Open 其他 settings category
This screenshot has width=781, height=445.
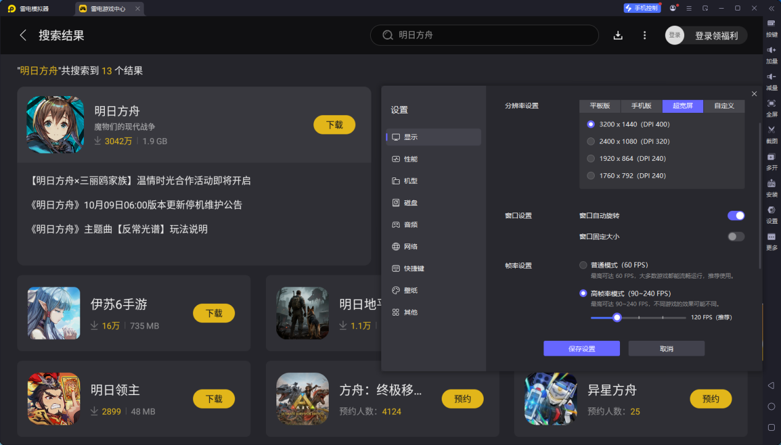(x=434, y=312)
